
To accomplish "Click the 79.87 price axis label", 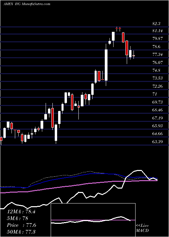I will click(x=158, y=38).
